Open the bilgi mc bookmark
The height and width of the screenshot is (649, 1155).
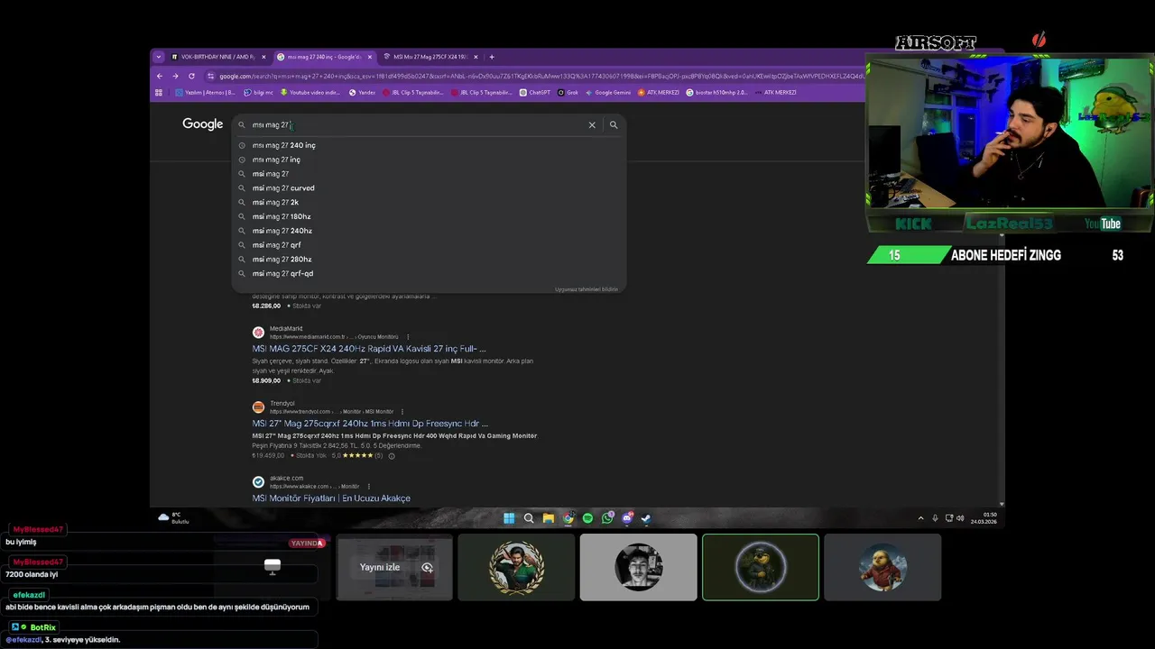(258, 92)
